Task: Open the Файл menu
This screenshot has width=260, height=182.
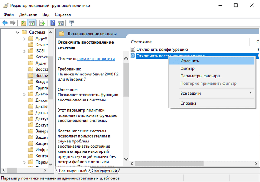Action: click(x=9, y=14)
